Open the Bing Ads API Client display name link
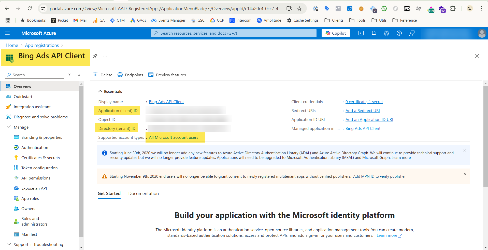The height and width of the screenshot is (250, 488). click(x=166, y=102)
